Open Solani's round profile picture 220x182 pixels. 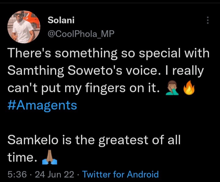(x=24, y=27)
